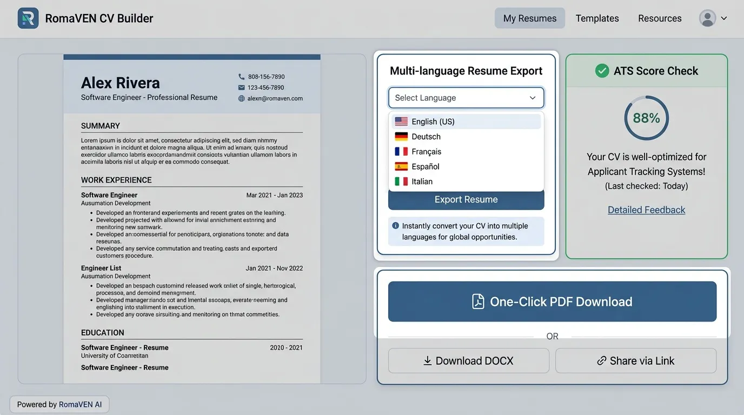
Task: Go to the Resources tab
Action: coord(660,18)
